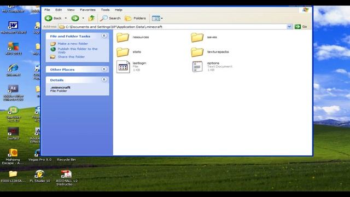This screenshot has width=350, height=197.
Task: Select the Recycle Bin label on desktop
Action: click(66, 159)
